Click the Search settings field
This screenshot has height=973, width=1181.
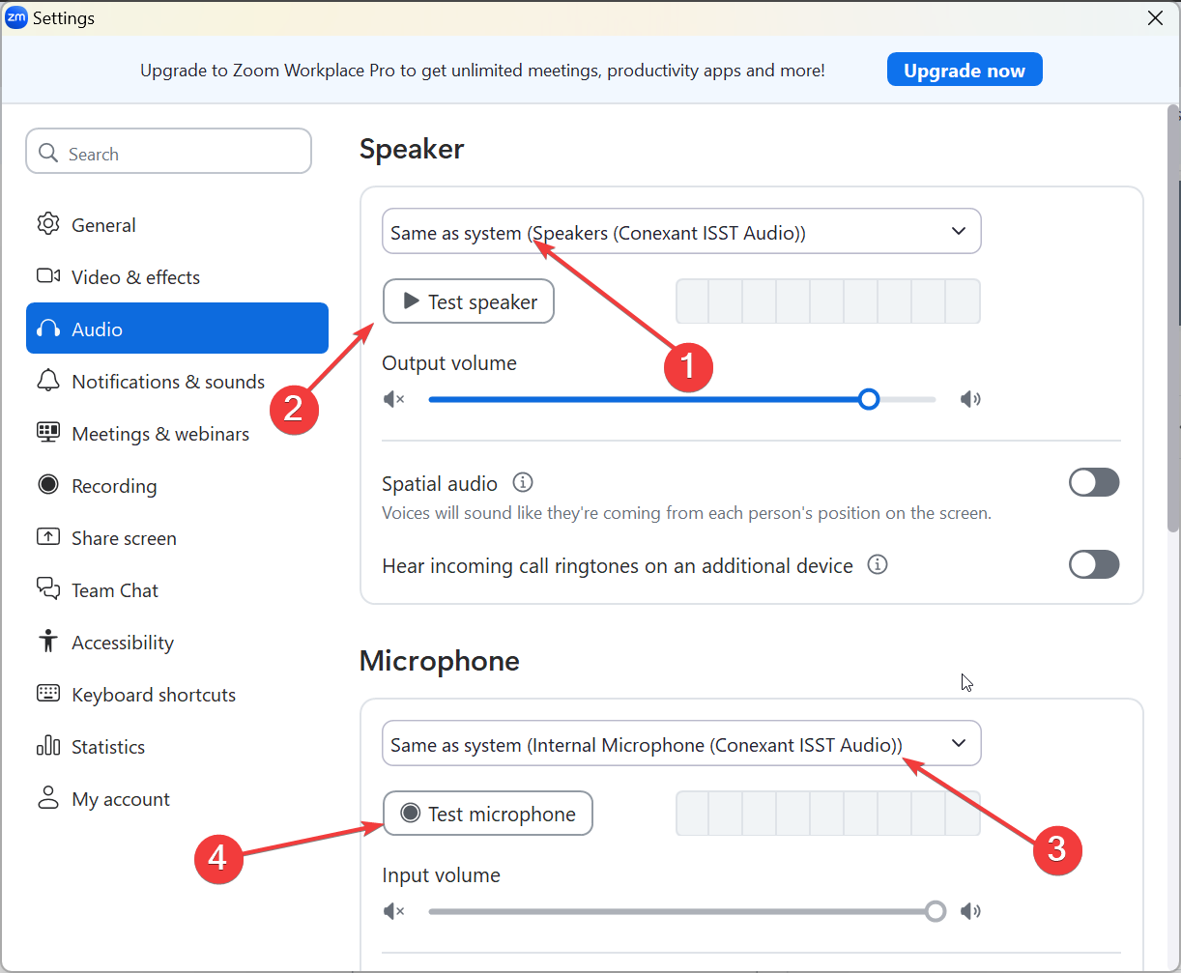(x=169, y=154)
